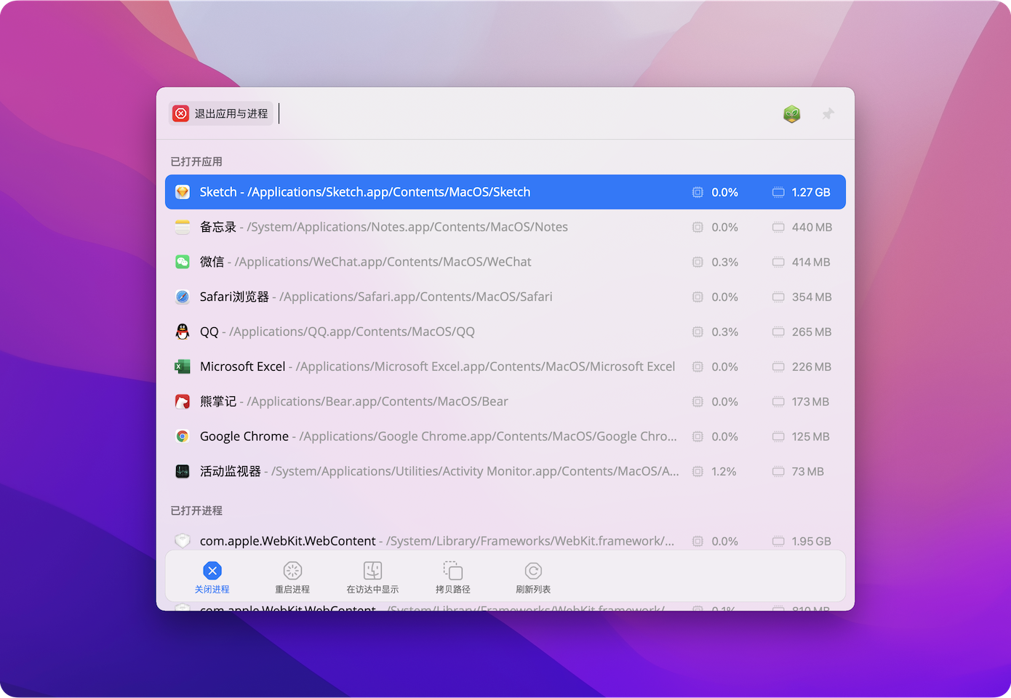Click the 退出应用与进程 command tag
The image size is (1011, 698).
click(221, 113)
